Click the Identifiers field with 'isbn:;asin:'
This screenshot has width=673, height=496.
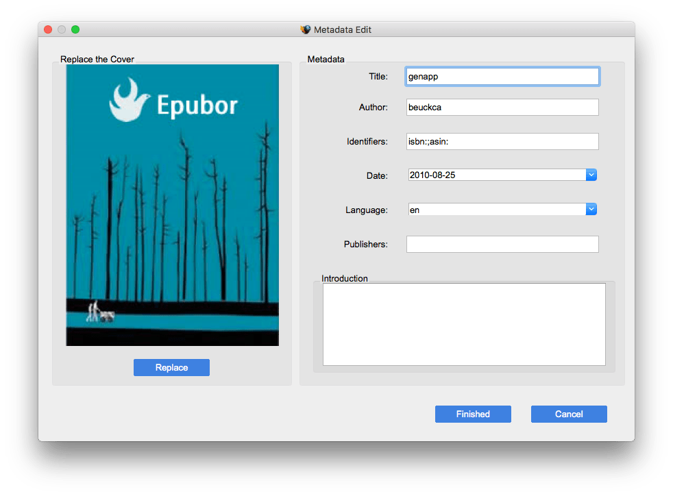[502, 141]
